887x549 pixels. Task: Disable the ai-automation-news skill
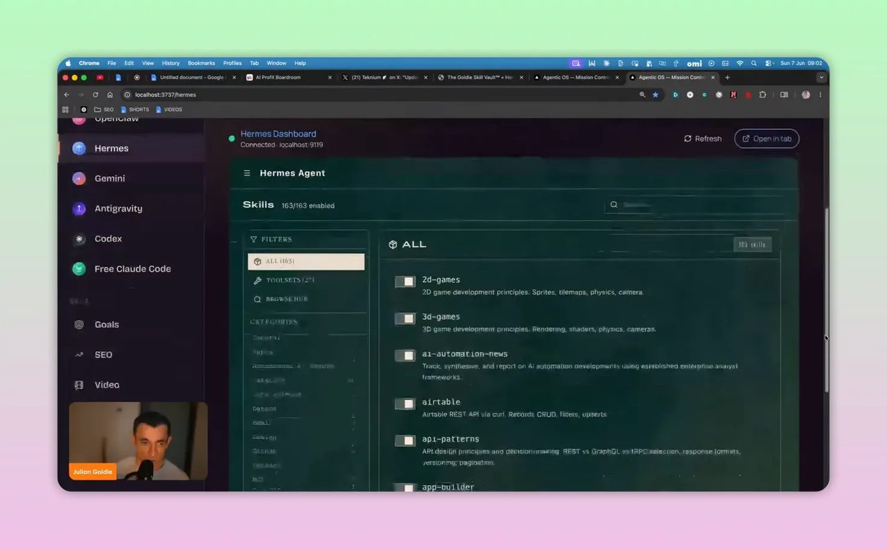(405, 356)
